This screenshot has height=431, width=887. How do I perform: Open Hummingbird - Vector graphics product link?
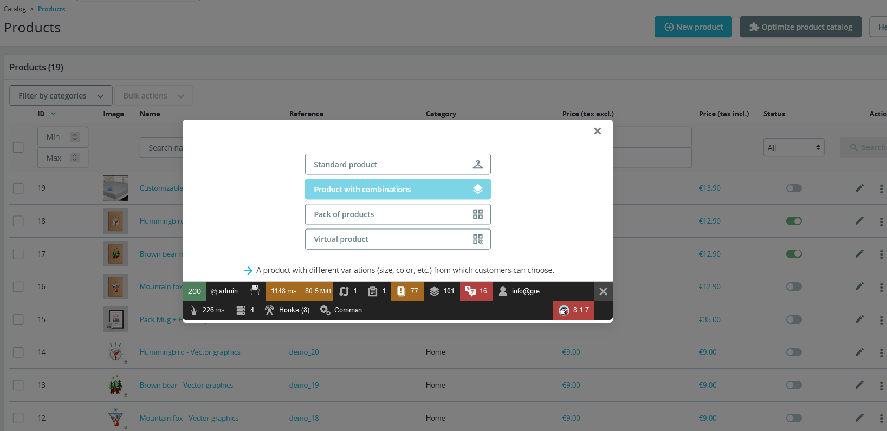pyautogui.click(x=190, y=352)
